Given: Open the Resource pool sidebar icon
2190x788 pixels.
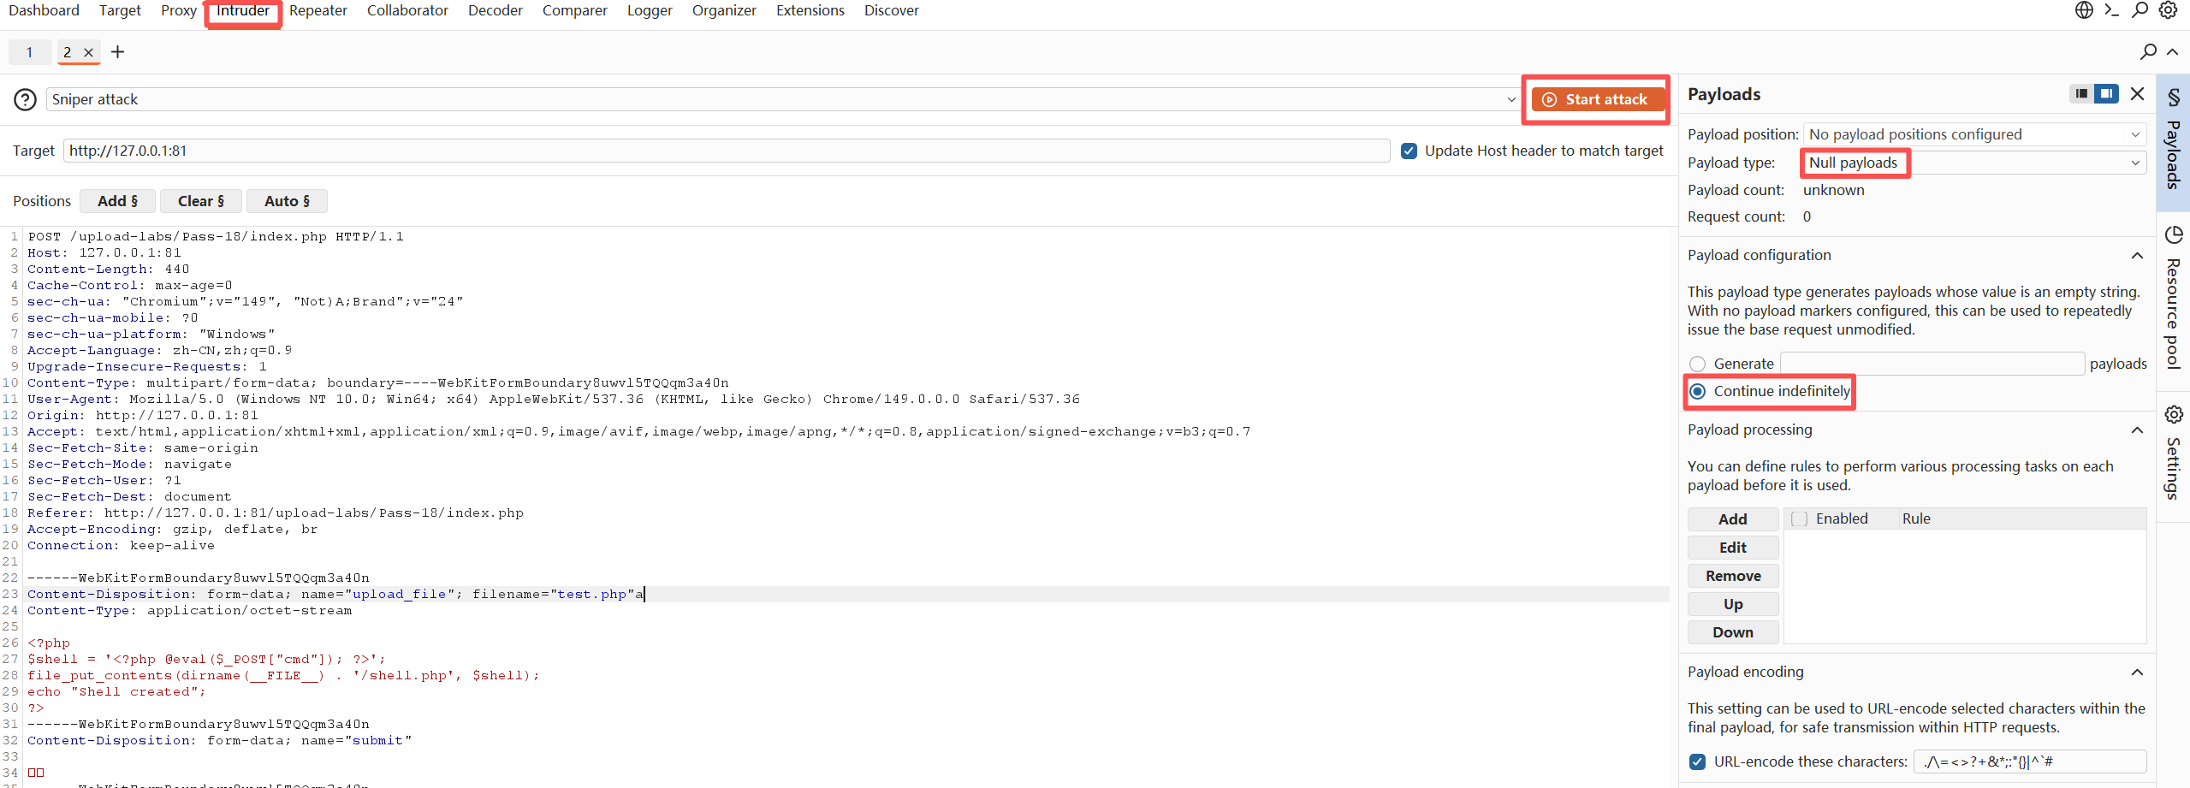Looking at the screenshot, I should point(2174,235).
